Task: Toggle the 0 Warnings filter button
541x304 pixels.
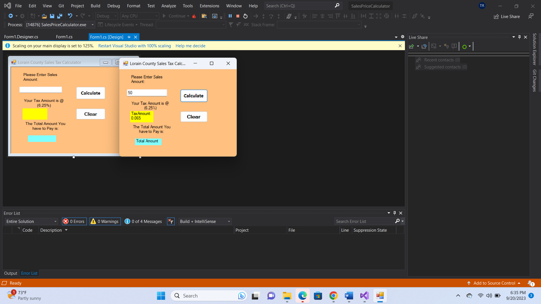Action: [105, 222]
